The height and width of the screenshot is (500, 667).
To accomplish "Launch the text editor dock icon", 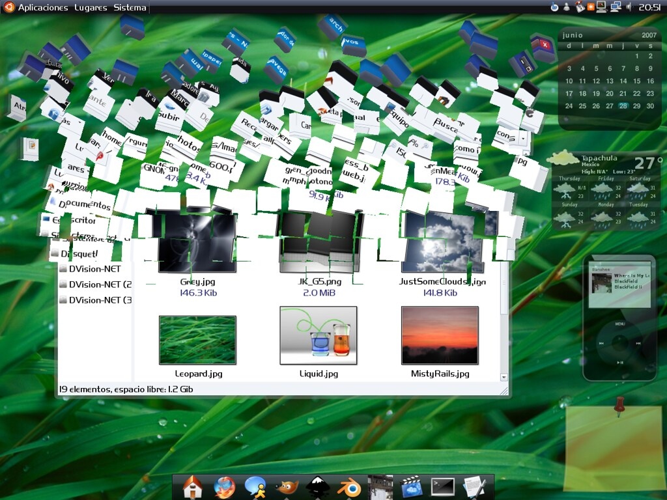I will 474,487.
